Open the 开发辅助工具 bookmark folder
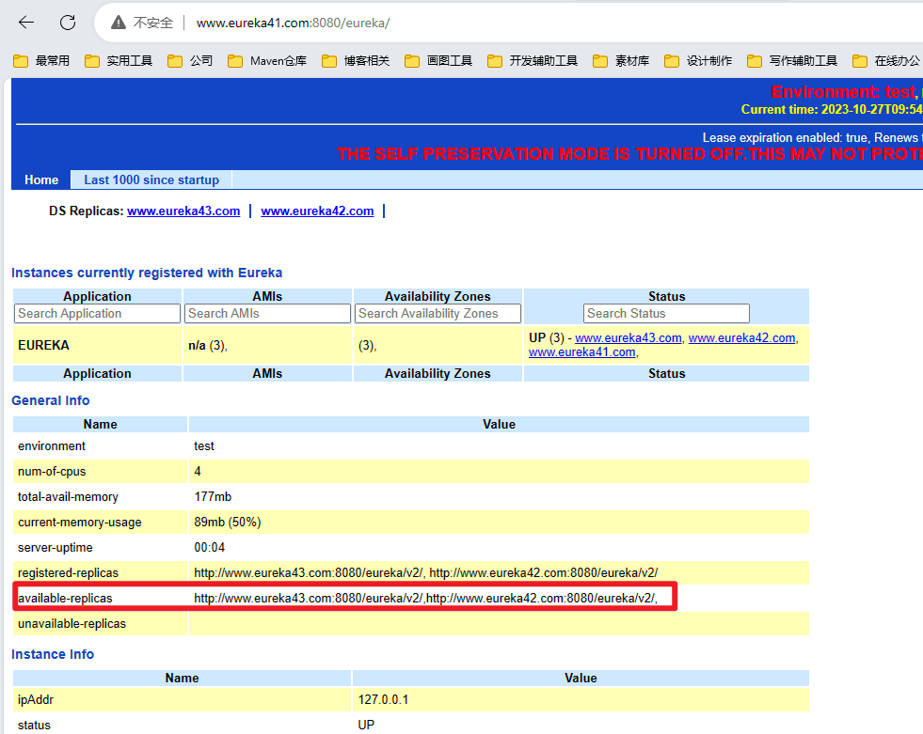The width and height of the screenshot is (923, 734). [x=533, y=60]
